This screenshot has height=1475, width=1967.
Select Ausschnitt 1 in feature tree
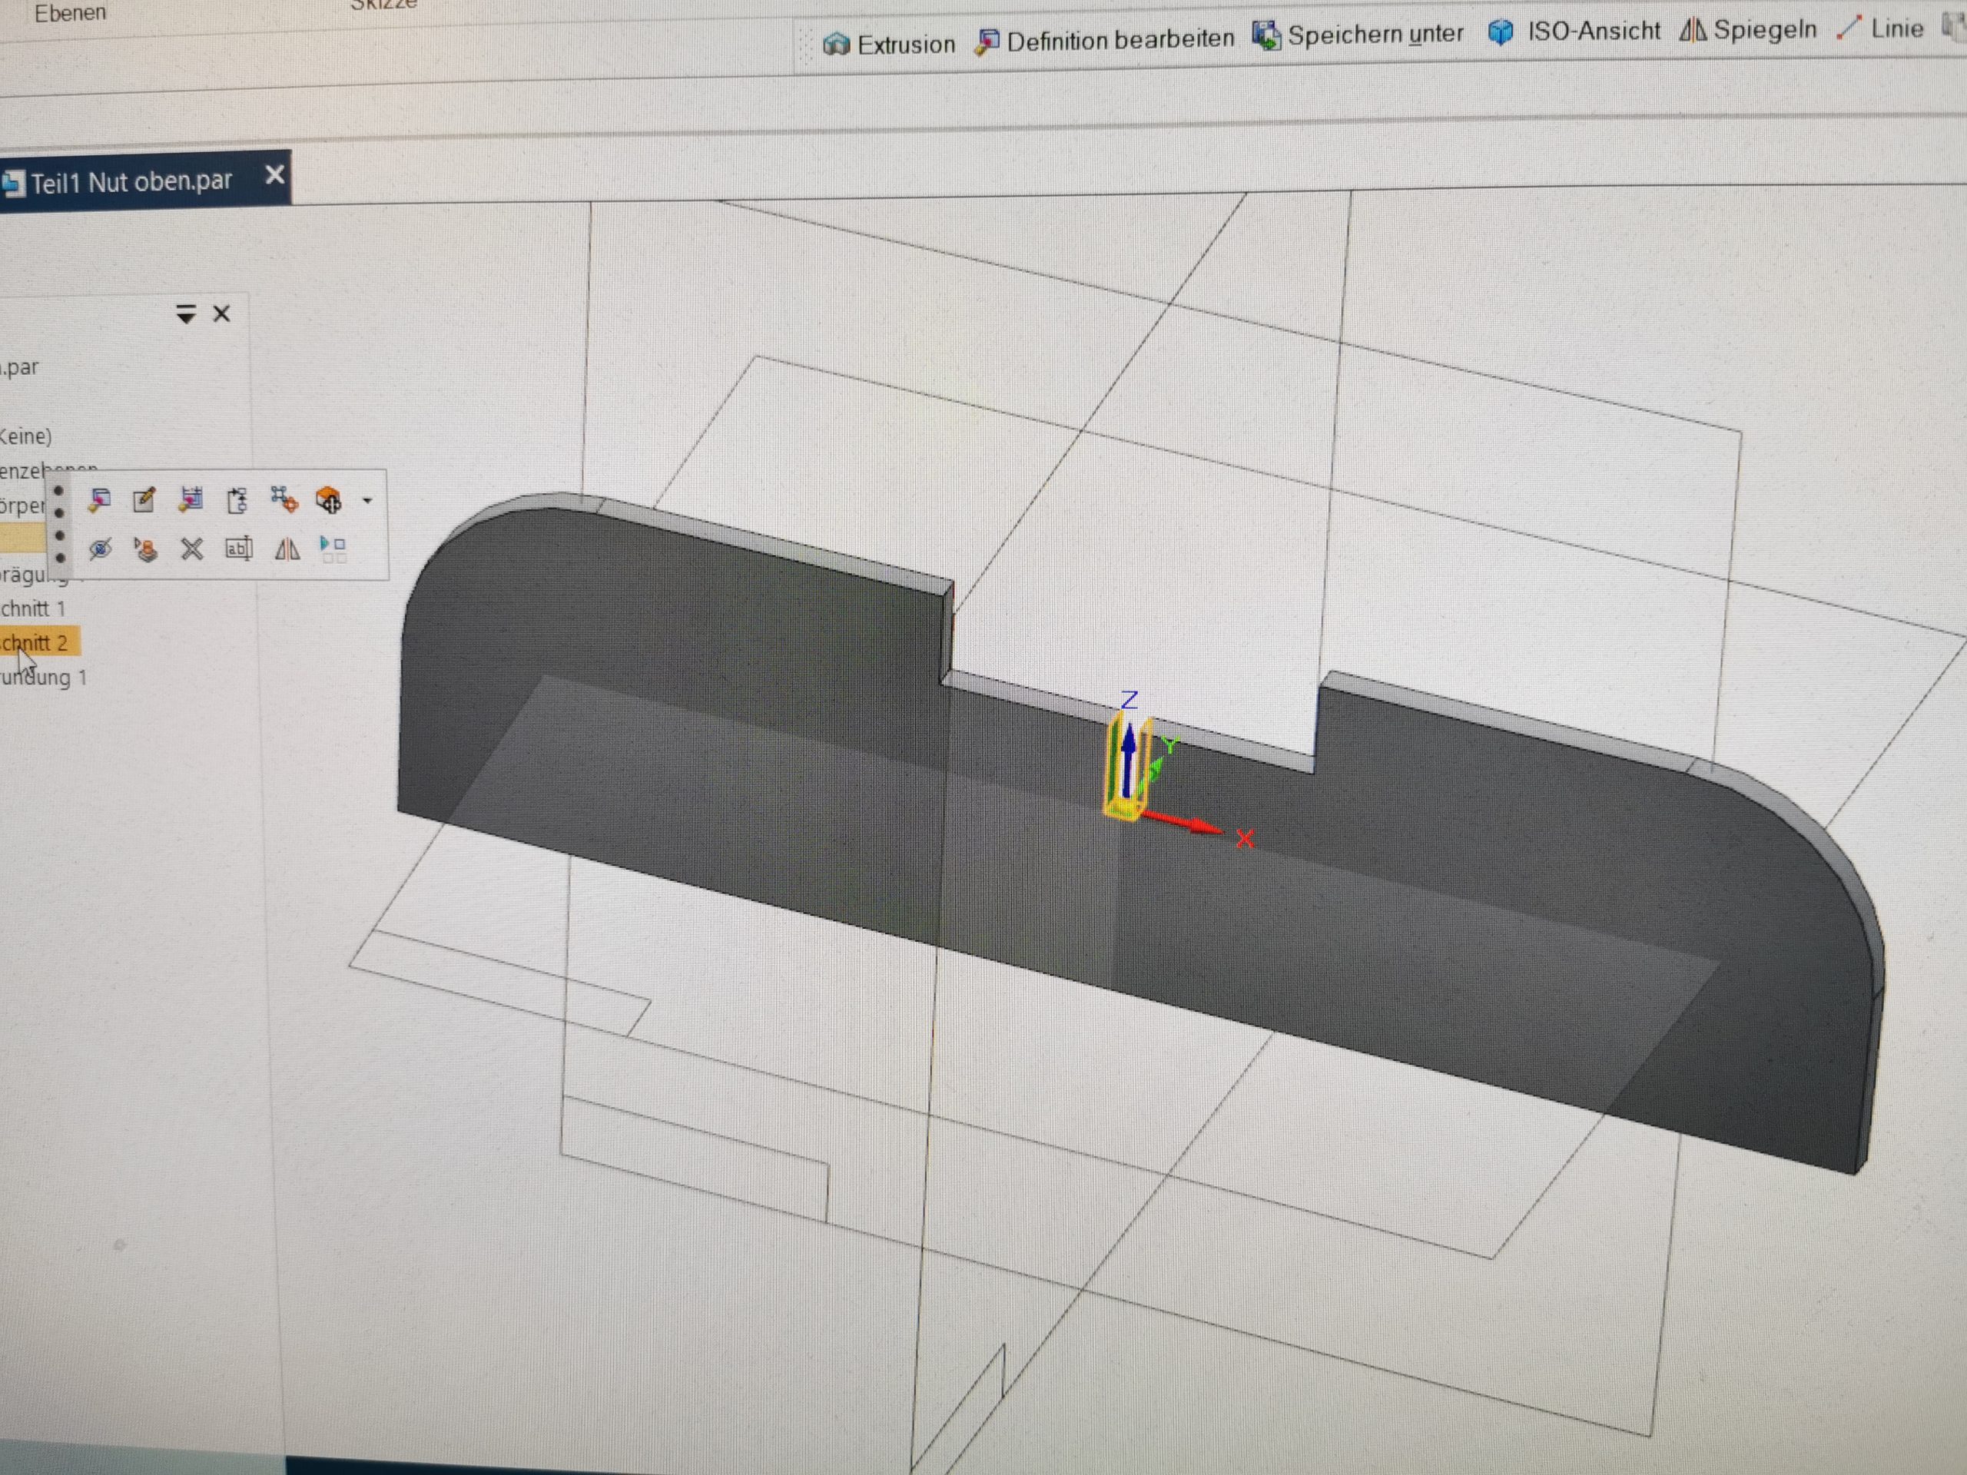(33, 609)
